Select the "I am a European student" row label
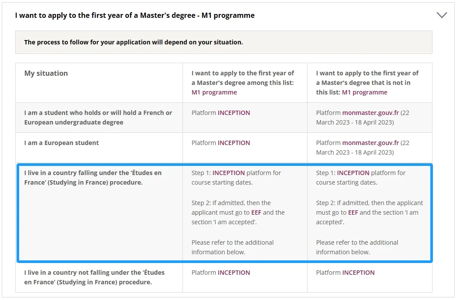This screenshot has width=456, height=300. (x=61, y=143)
